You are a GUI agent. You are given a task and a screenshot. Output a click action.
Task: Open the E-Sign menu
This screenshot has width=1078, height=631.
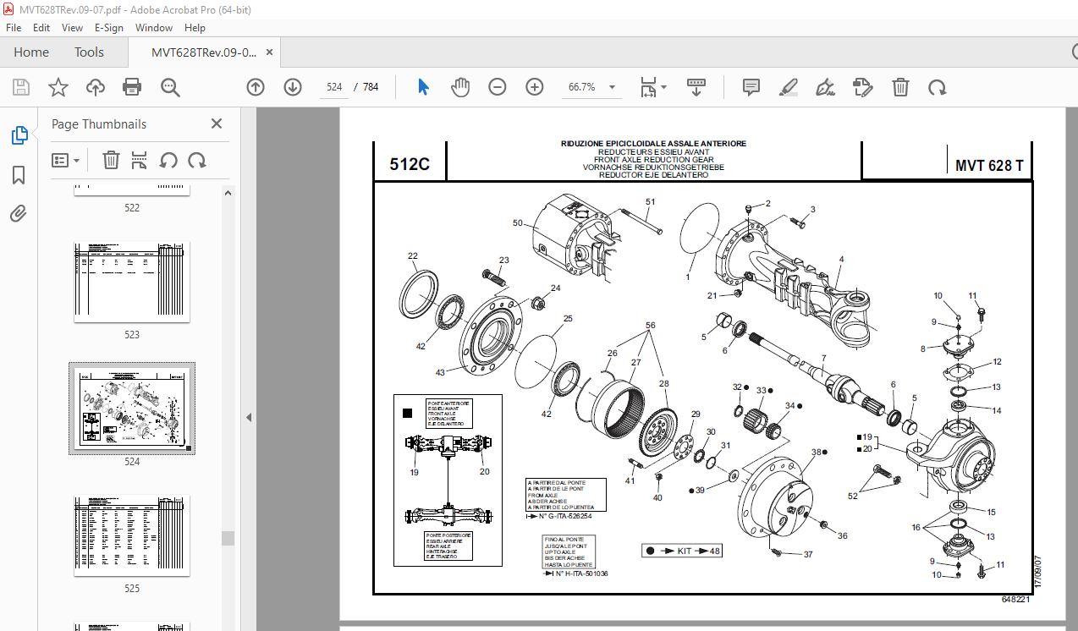click(109, 28)
